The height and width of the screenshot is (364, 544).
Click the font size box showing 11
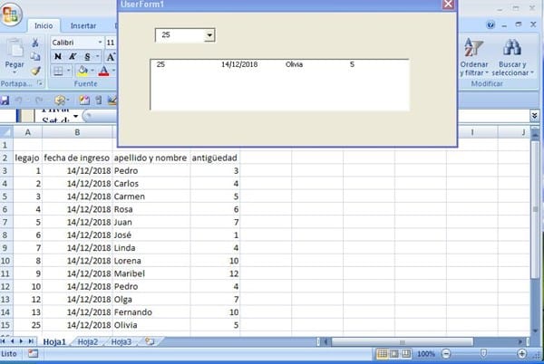[111, 43]
